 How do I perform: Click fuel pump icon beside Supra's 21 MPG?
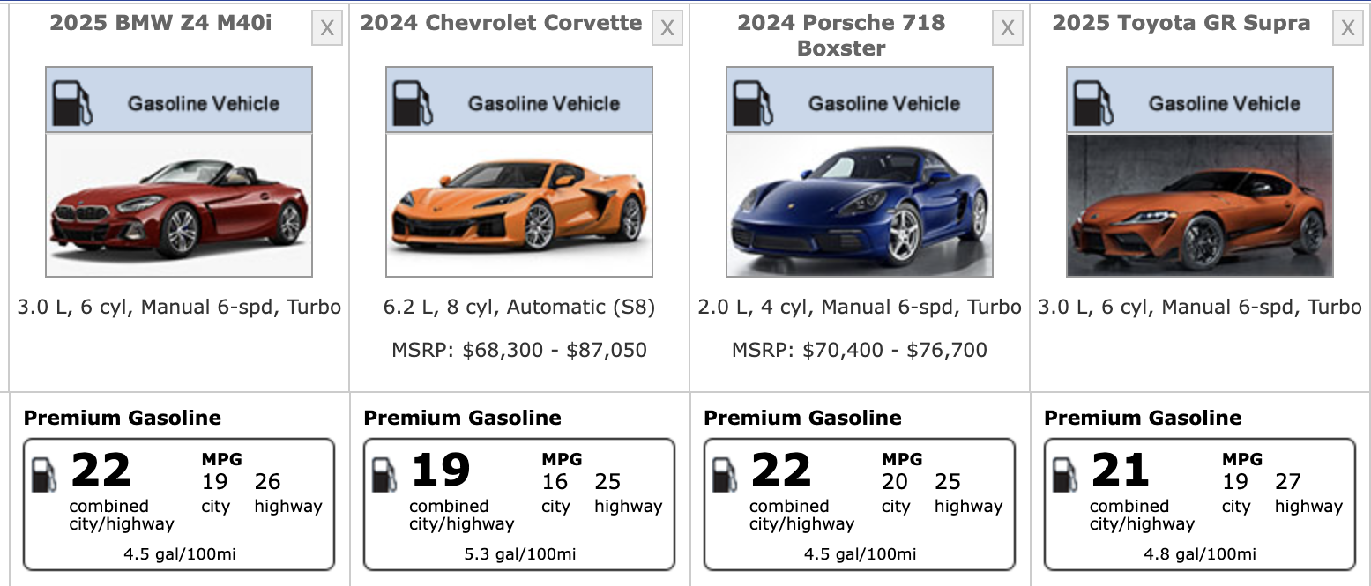pos(1065,474)
